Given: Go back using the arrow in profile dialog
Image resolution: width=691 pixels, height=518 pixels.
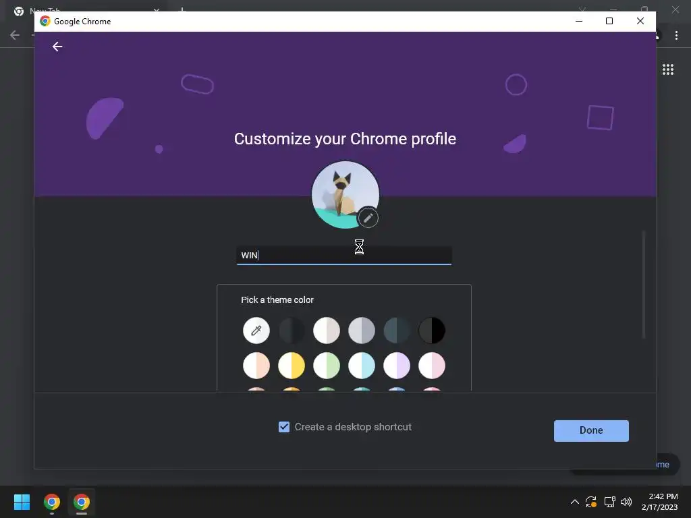Looking at the screenshot, I should coord(57,47).
